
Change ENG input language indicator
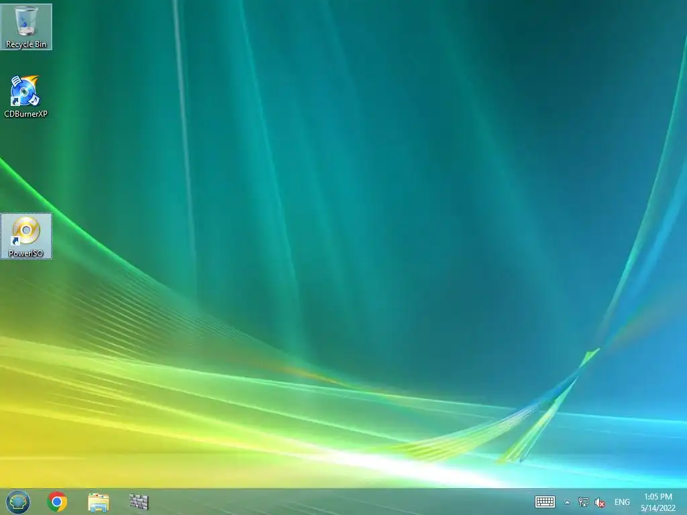pos(622,502)
